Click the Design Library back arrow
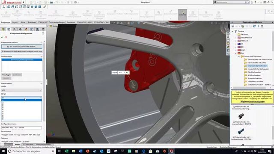 (233, 26)
